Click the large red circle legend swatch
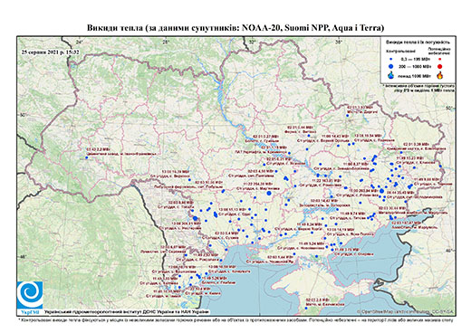The height and width of the screenshot is (333, 471). tap(440, 66)
